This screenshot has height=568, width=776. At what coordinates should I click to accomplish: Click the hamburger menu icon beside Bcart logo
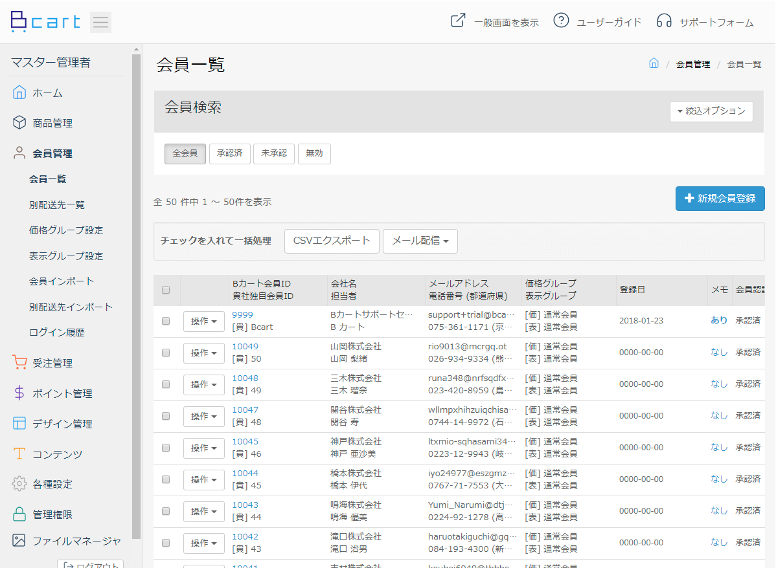pyautogui.click(x=100, y=22)
